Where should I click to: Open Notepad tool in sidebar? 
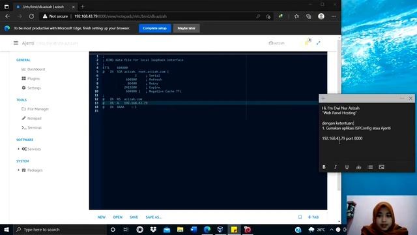click(31, 118)
